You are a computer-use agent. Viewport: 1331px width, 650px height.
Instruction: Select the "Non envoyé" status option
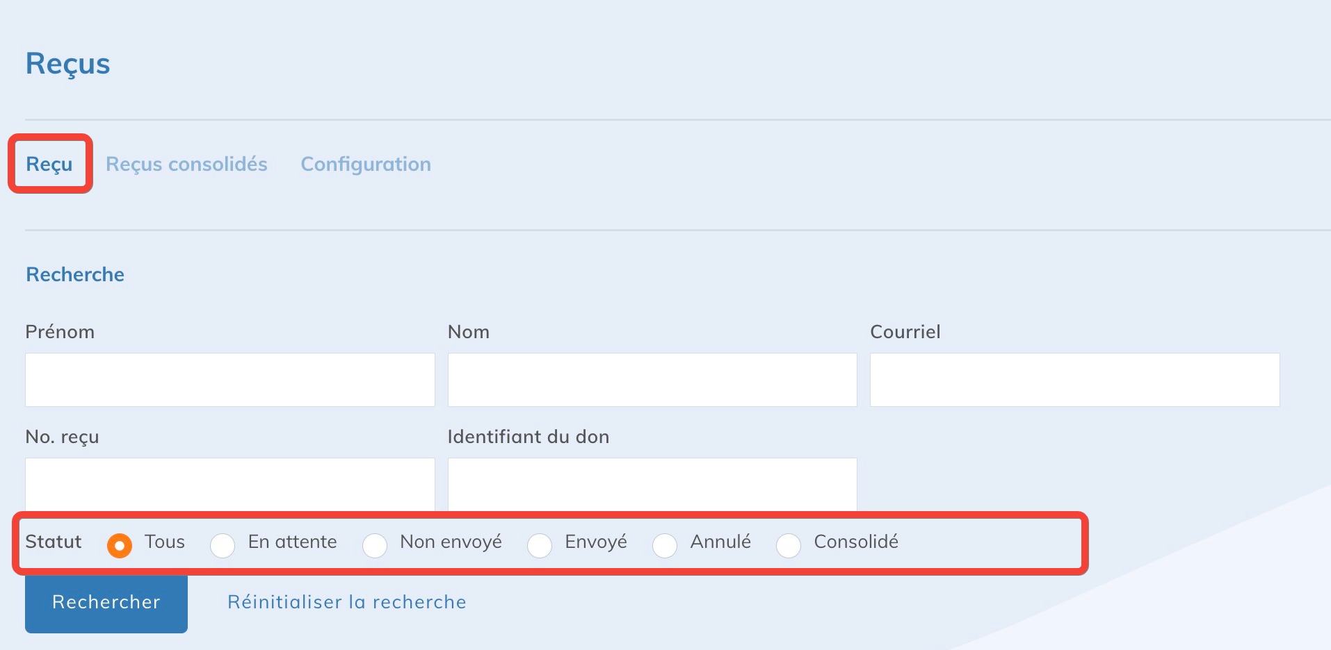375,546
